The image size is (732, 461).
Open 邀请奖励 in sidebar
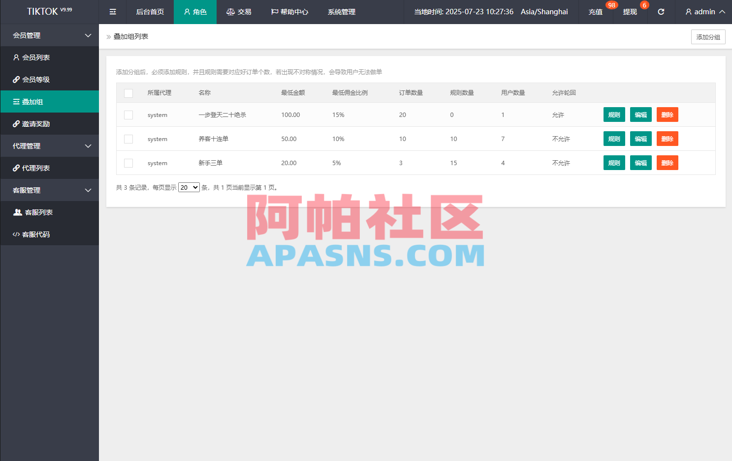50,124
